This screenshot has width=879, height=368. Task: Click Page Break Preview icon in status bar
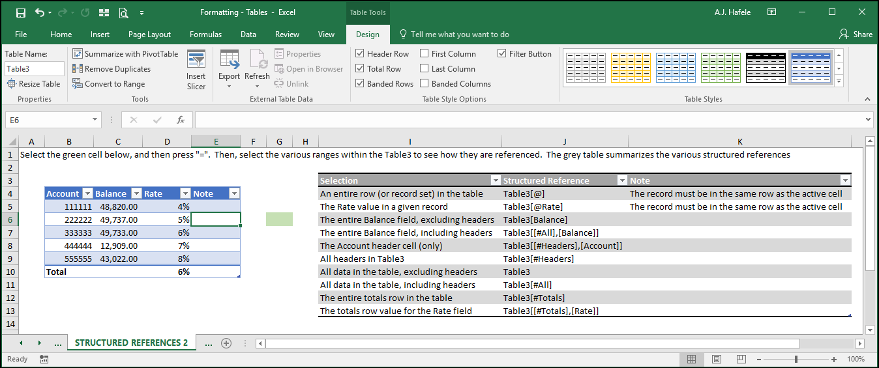point(741,359)
